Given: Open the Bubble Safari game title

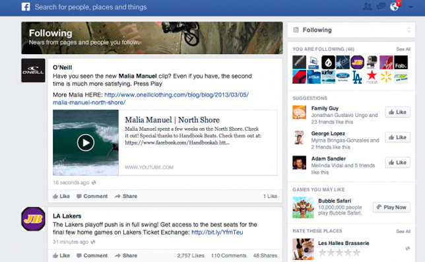Looking at the screenshot, I should tap(335, 201).
